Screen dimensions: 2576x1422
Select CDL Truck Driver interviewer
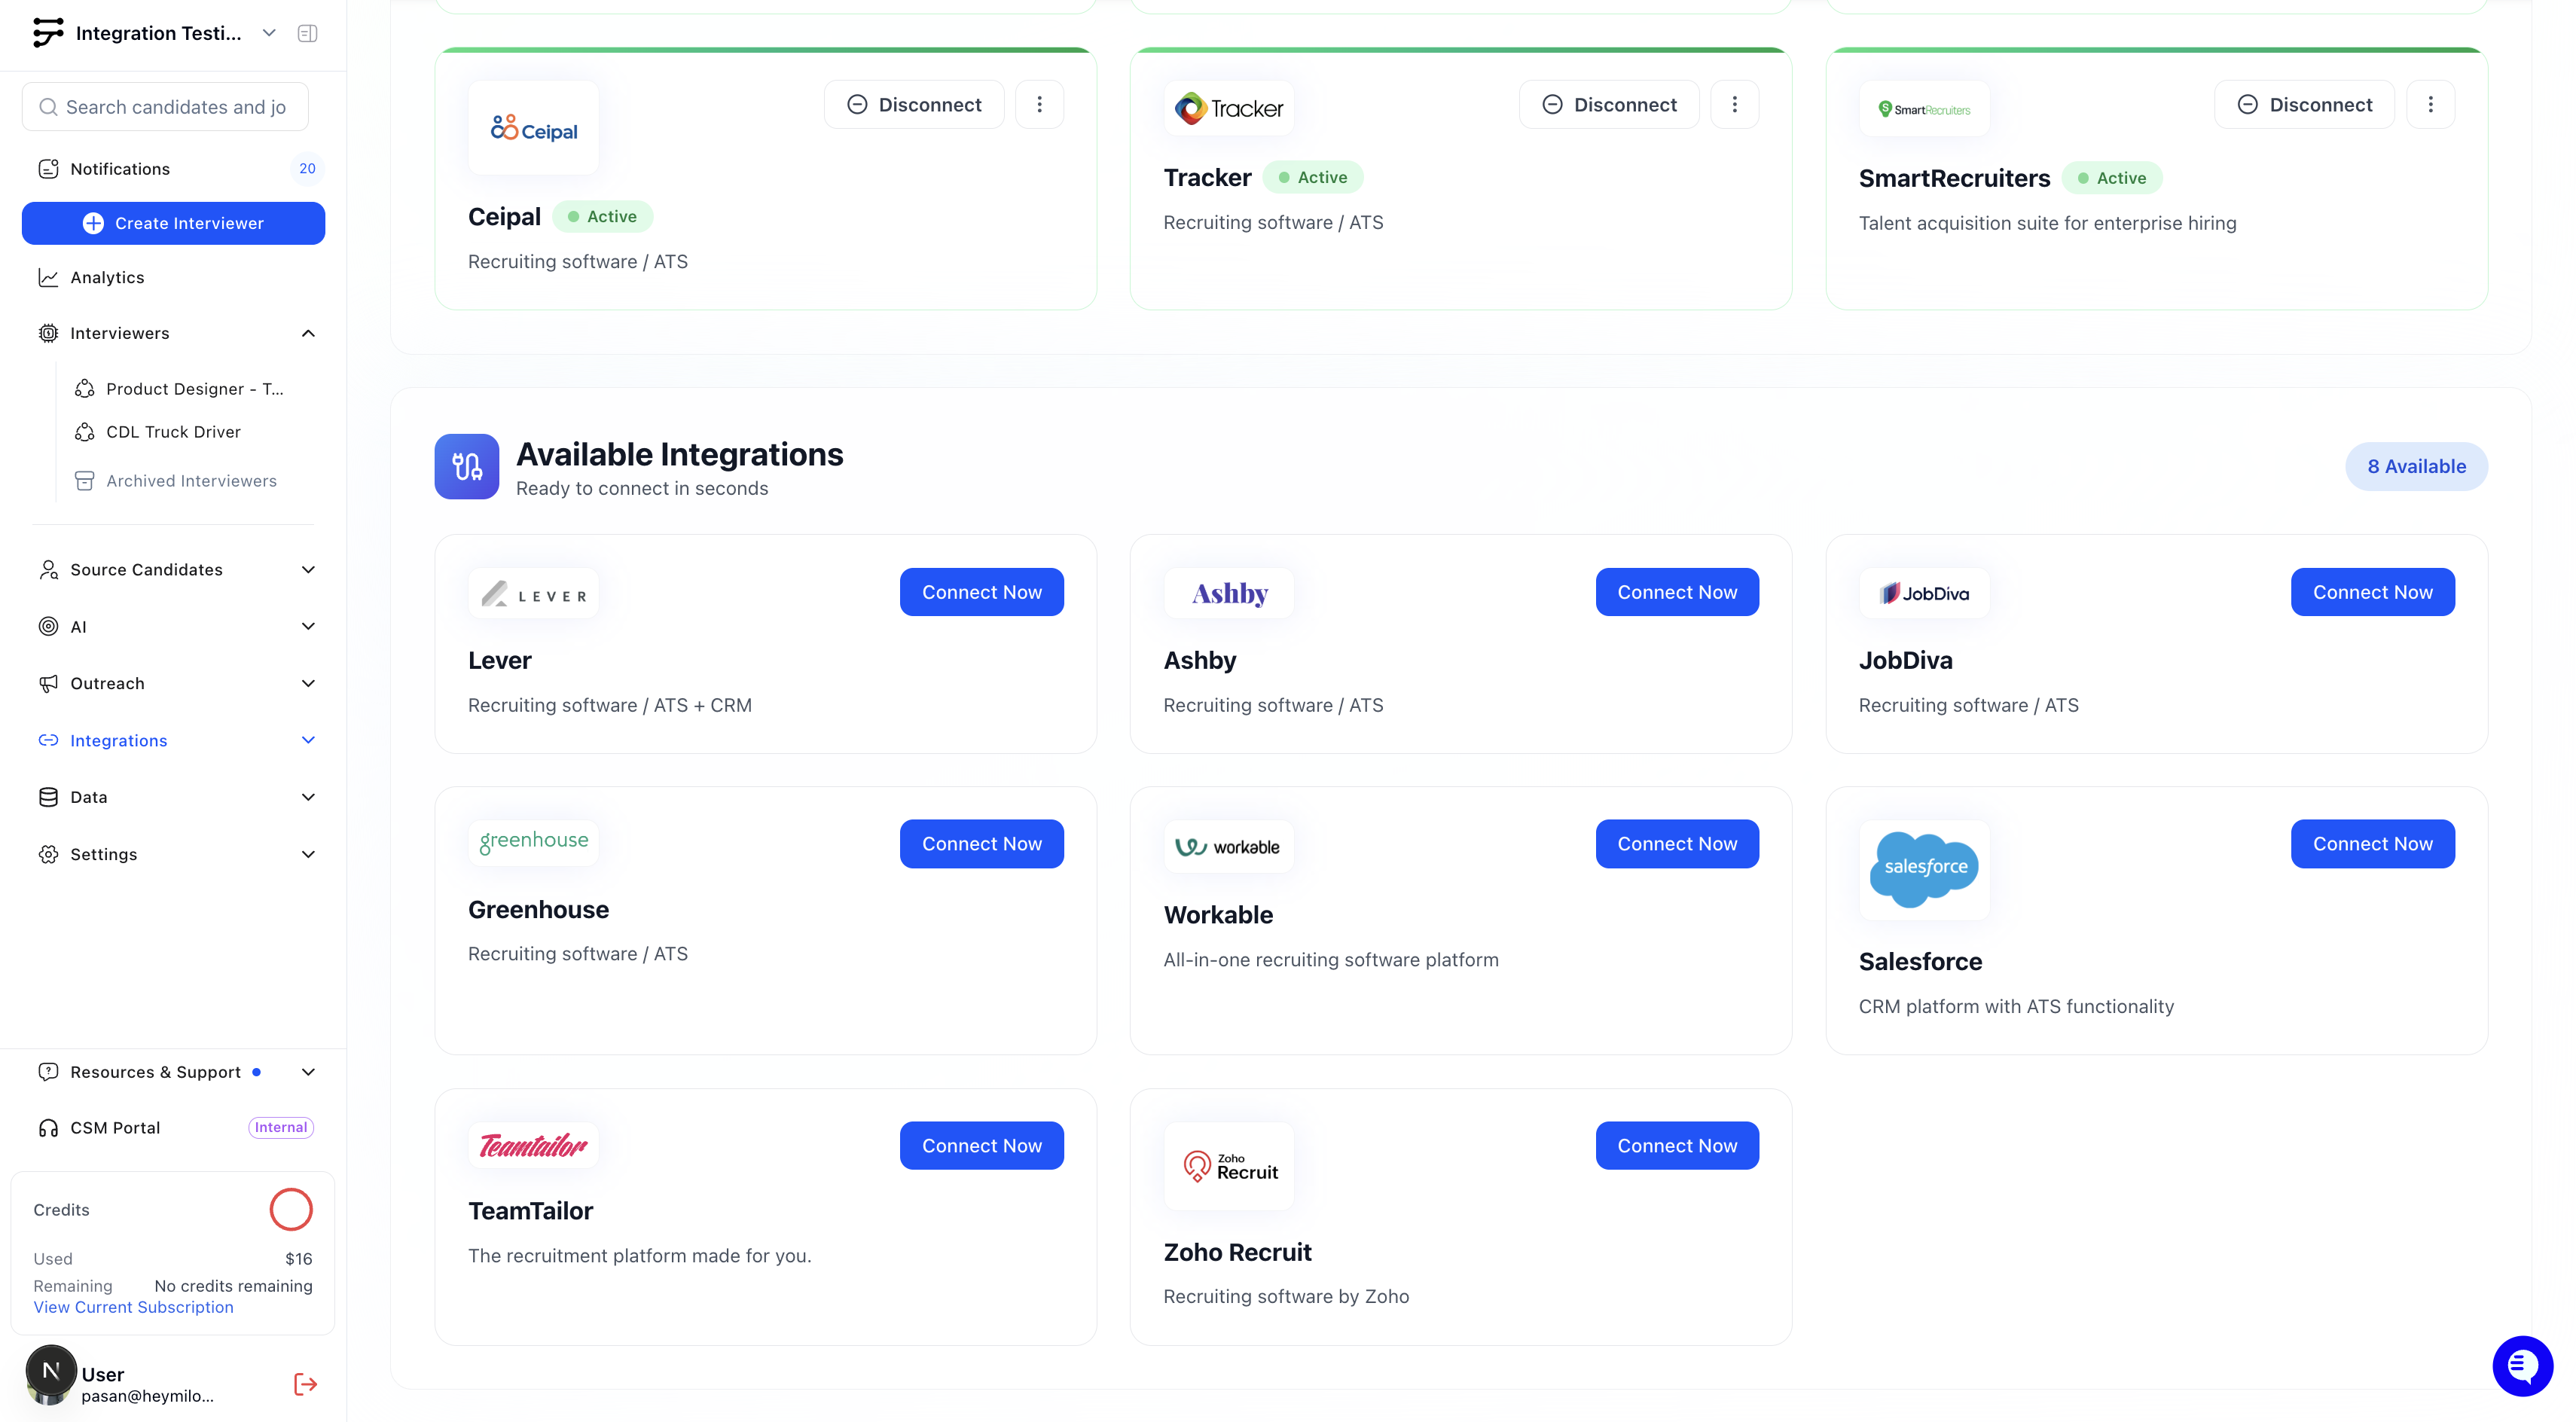[x=173, y=432]
